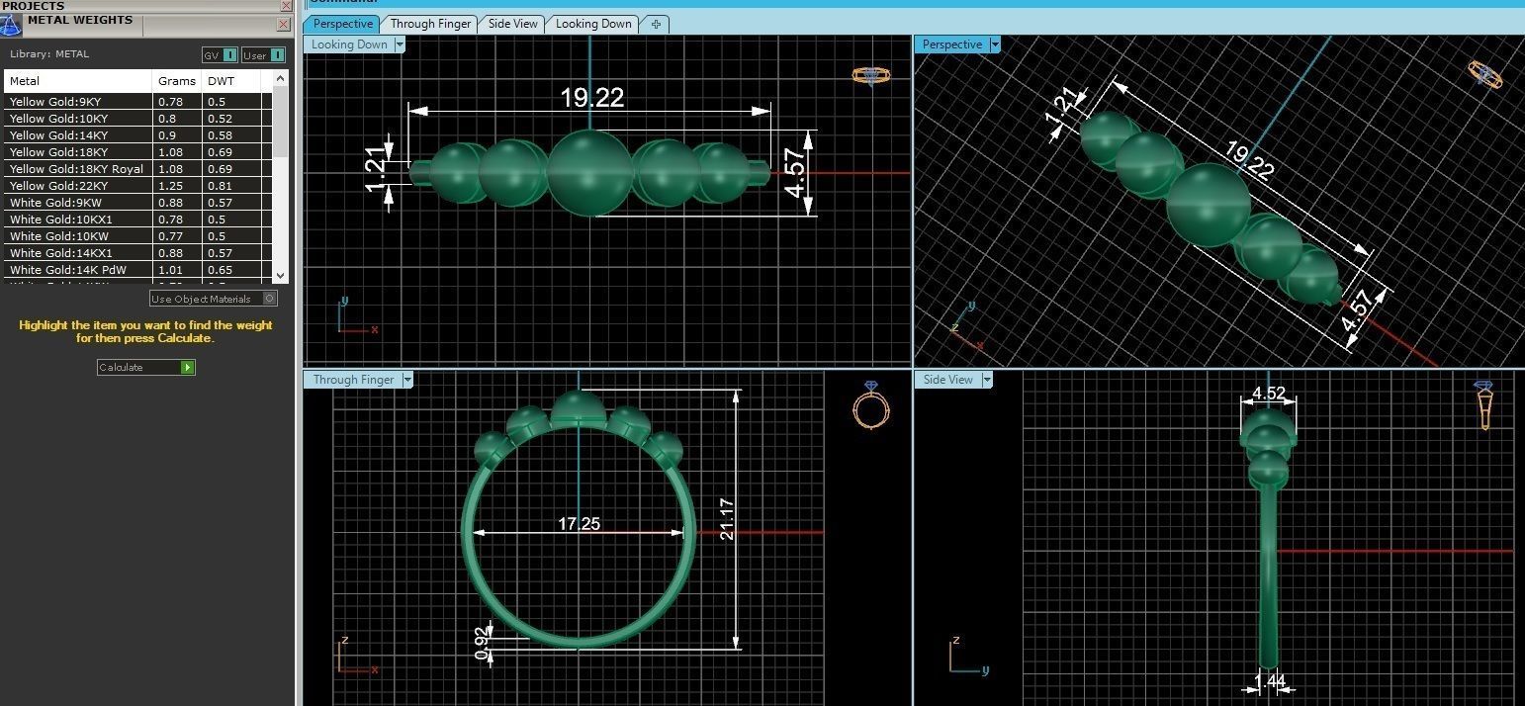
Task: Click the 1.25 grams value for 22KY
Action: click(171, 186)
